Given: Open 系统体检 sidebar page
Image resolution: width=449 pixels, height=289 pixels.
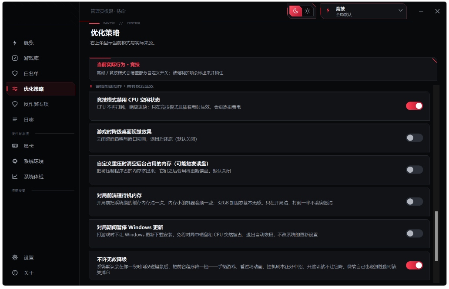Looking at the screenshot, I should click(x=40, y=177).
